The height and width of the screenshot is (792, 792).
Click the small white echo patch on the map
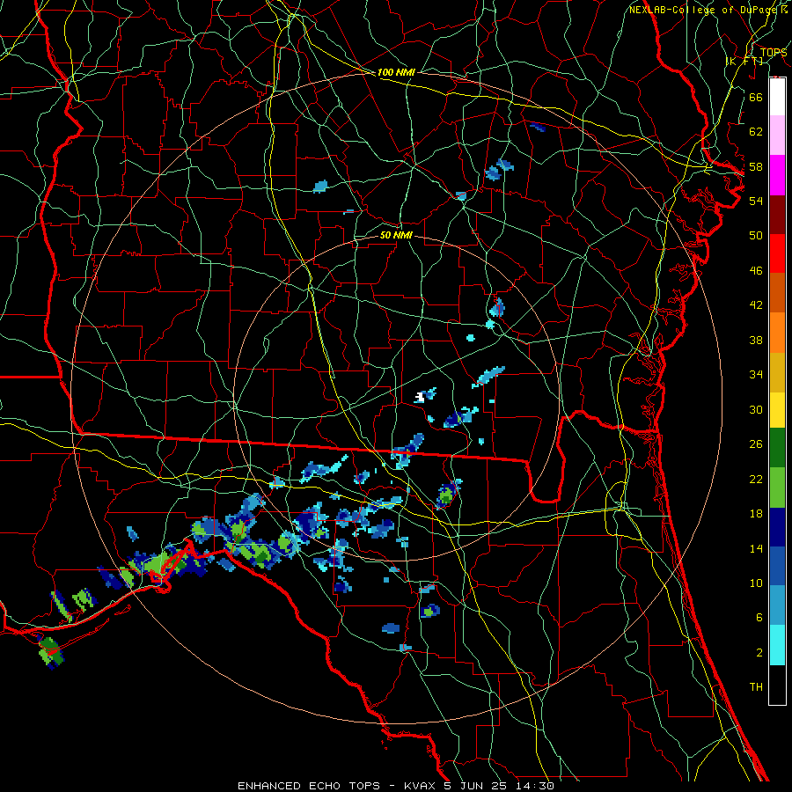pyautogui.click(x=419, y=398)
